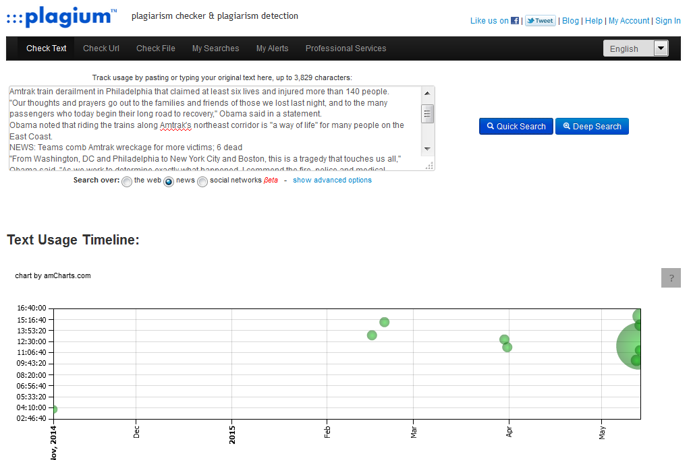Viewport: 691px width, 460px height.
Task: Open the My Searches tab
Action: [x=215, y=48]
